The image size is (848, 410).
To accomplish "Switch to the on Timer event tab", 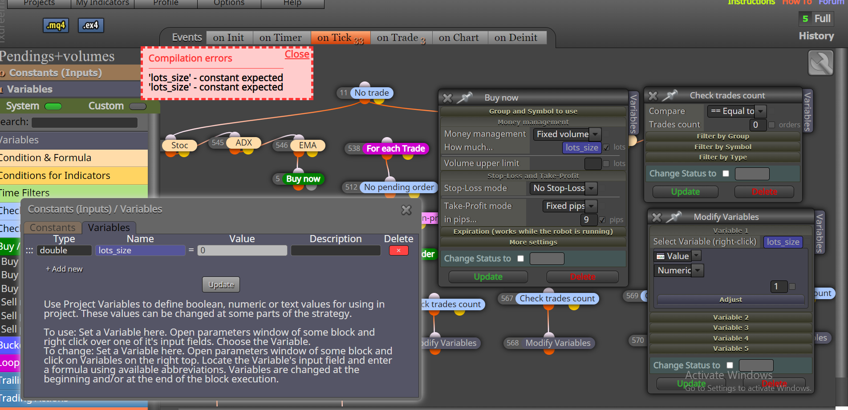I will (x=280, y=38).
